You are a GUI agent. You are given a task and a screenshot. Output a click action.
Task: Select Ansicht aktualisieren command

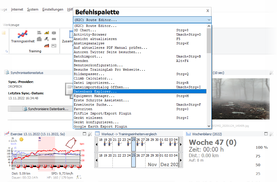point(140,39)
